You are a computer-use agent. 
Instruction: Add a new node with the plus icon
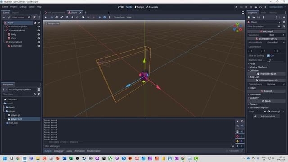(4, 17)
